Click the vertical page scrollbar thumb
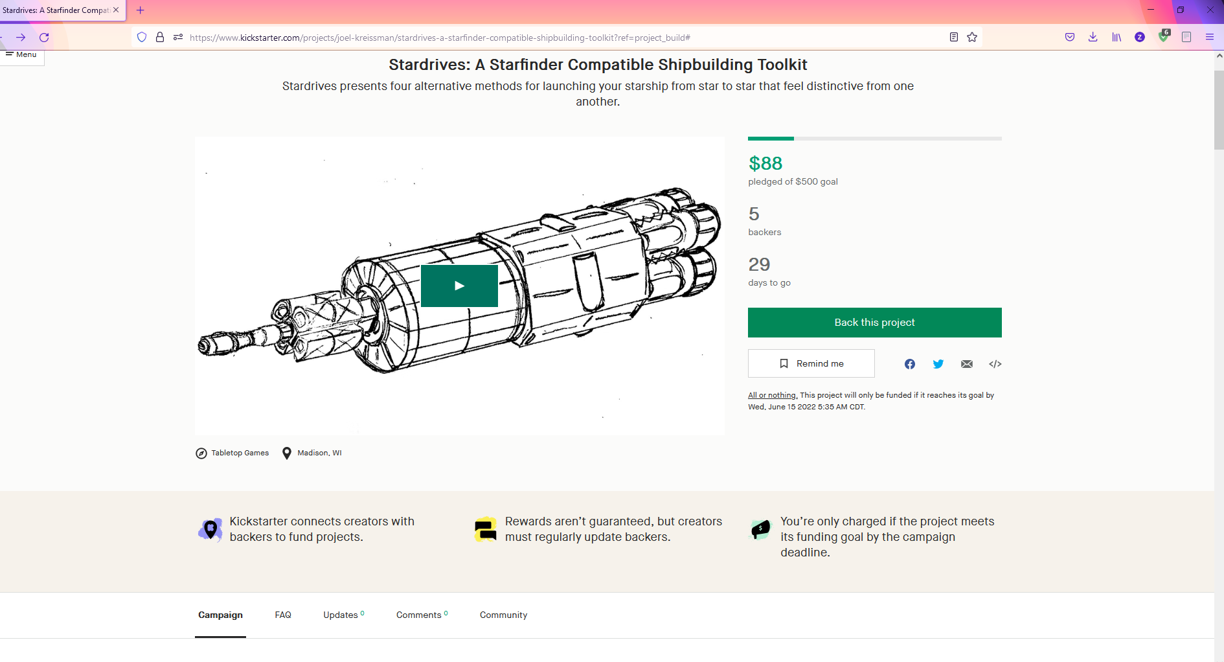 pyautogui.click(x=1219, y=110)
